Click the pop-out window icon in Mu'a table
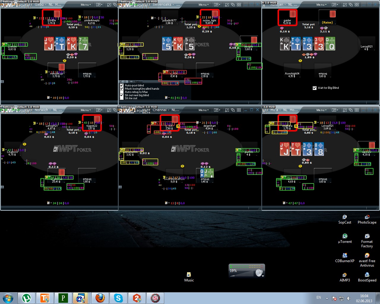 pos(345,110)
